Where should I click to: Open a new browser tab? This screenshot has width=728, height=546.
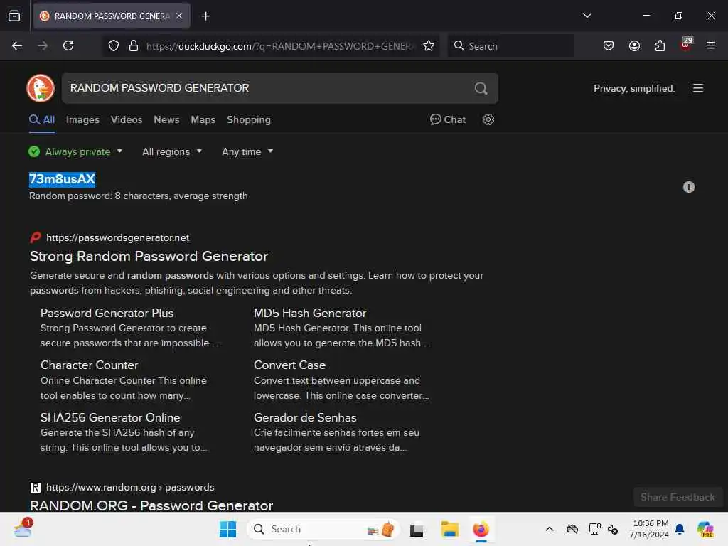point(205,16)
